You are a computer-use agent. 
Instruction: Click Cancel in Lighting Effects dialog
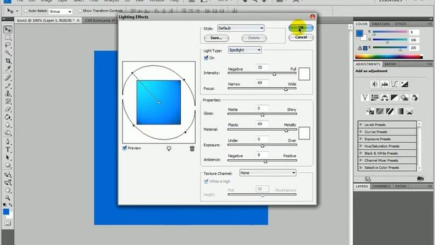click(301, 37)
